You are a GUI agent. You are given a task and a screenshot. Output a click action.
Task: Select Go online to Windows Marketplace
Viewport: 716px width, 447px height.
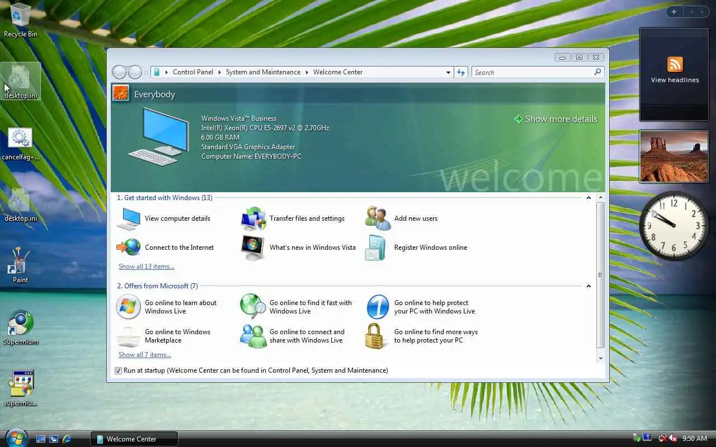(164, 336)
